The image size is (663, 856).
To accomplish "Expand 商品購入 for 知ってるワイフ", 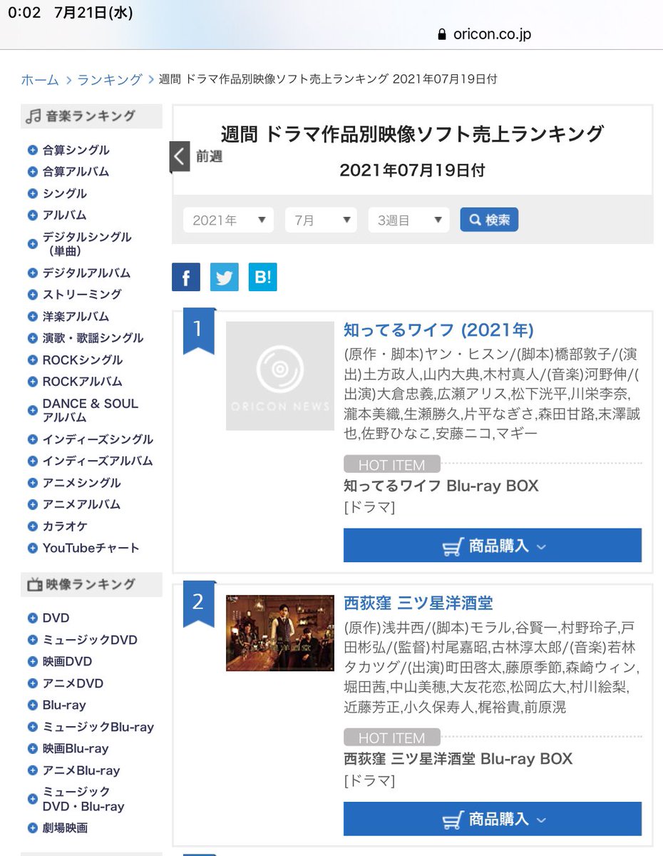I will coord(493,546).
